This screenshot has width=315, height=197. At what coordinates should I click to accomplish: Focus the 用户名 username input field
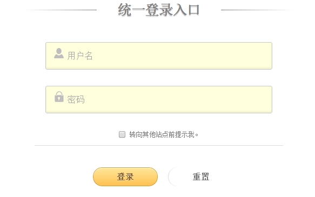pos(159,56)
